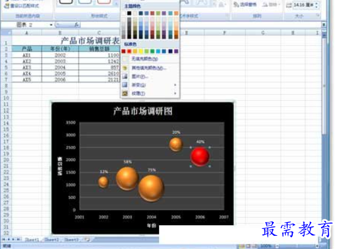Click the Picture fill icon
Viewport: 338px width, 249px height.
point(125,77)
